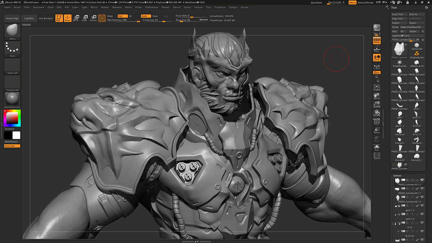Toggle Perspective view button
The height and width of the screenshot is (243, 432).
point(377,41)
